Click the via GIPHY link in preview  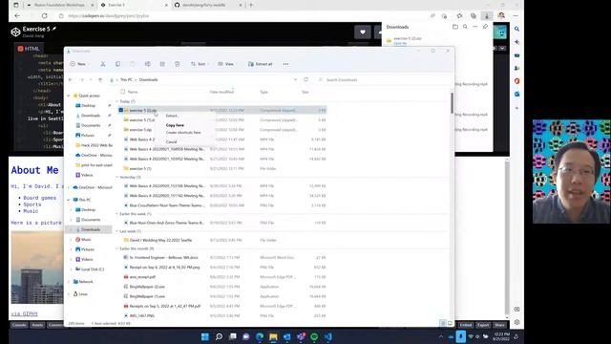point(24,313)
